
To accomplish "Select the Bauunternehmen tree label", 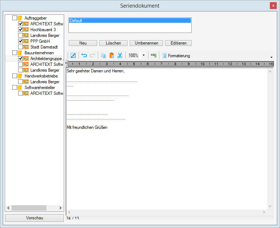I will click(39, 53).
